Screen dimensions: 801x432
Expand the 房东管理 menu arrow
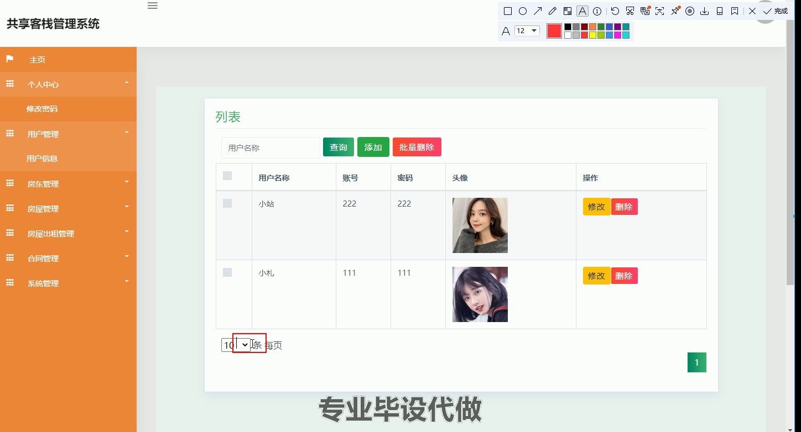coord(127,182)
